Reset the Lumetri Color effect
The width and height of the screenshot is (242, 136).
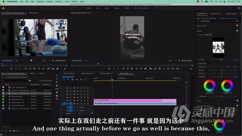(x=238, y=21)
